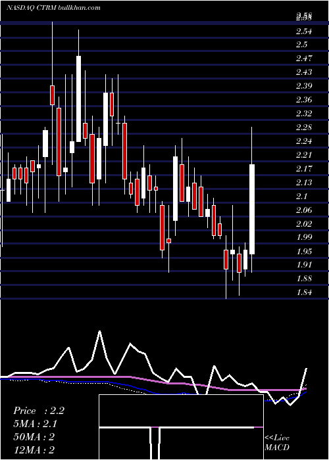Viewport: 329px width, 460px height.
Task: Click the MACD histogram box
Action: (x=181, y=427)
